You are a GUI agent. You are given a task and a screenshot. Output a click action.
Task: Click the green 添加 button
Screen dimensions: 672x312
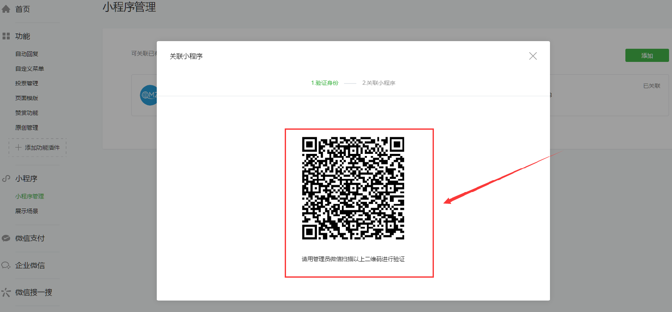(647, 56)
